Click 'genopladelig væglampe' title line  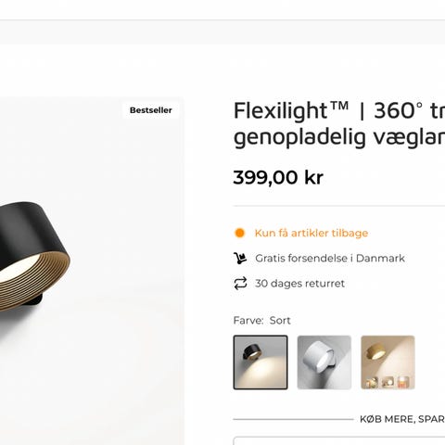point(339,137)
